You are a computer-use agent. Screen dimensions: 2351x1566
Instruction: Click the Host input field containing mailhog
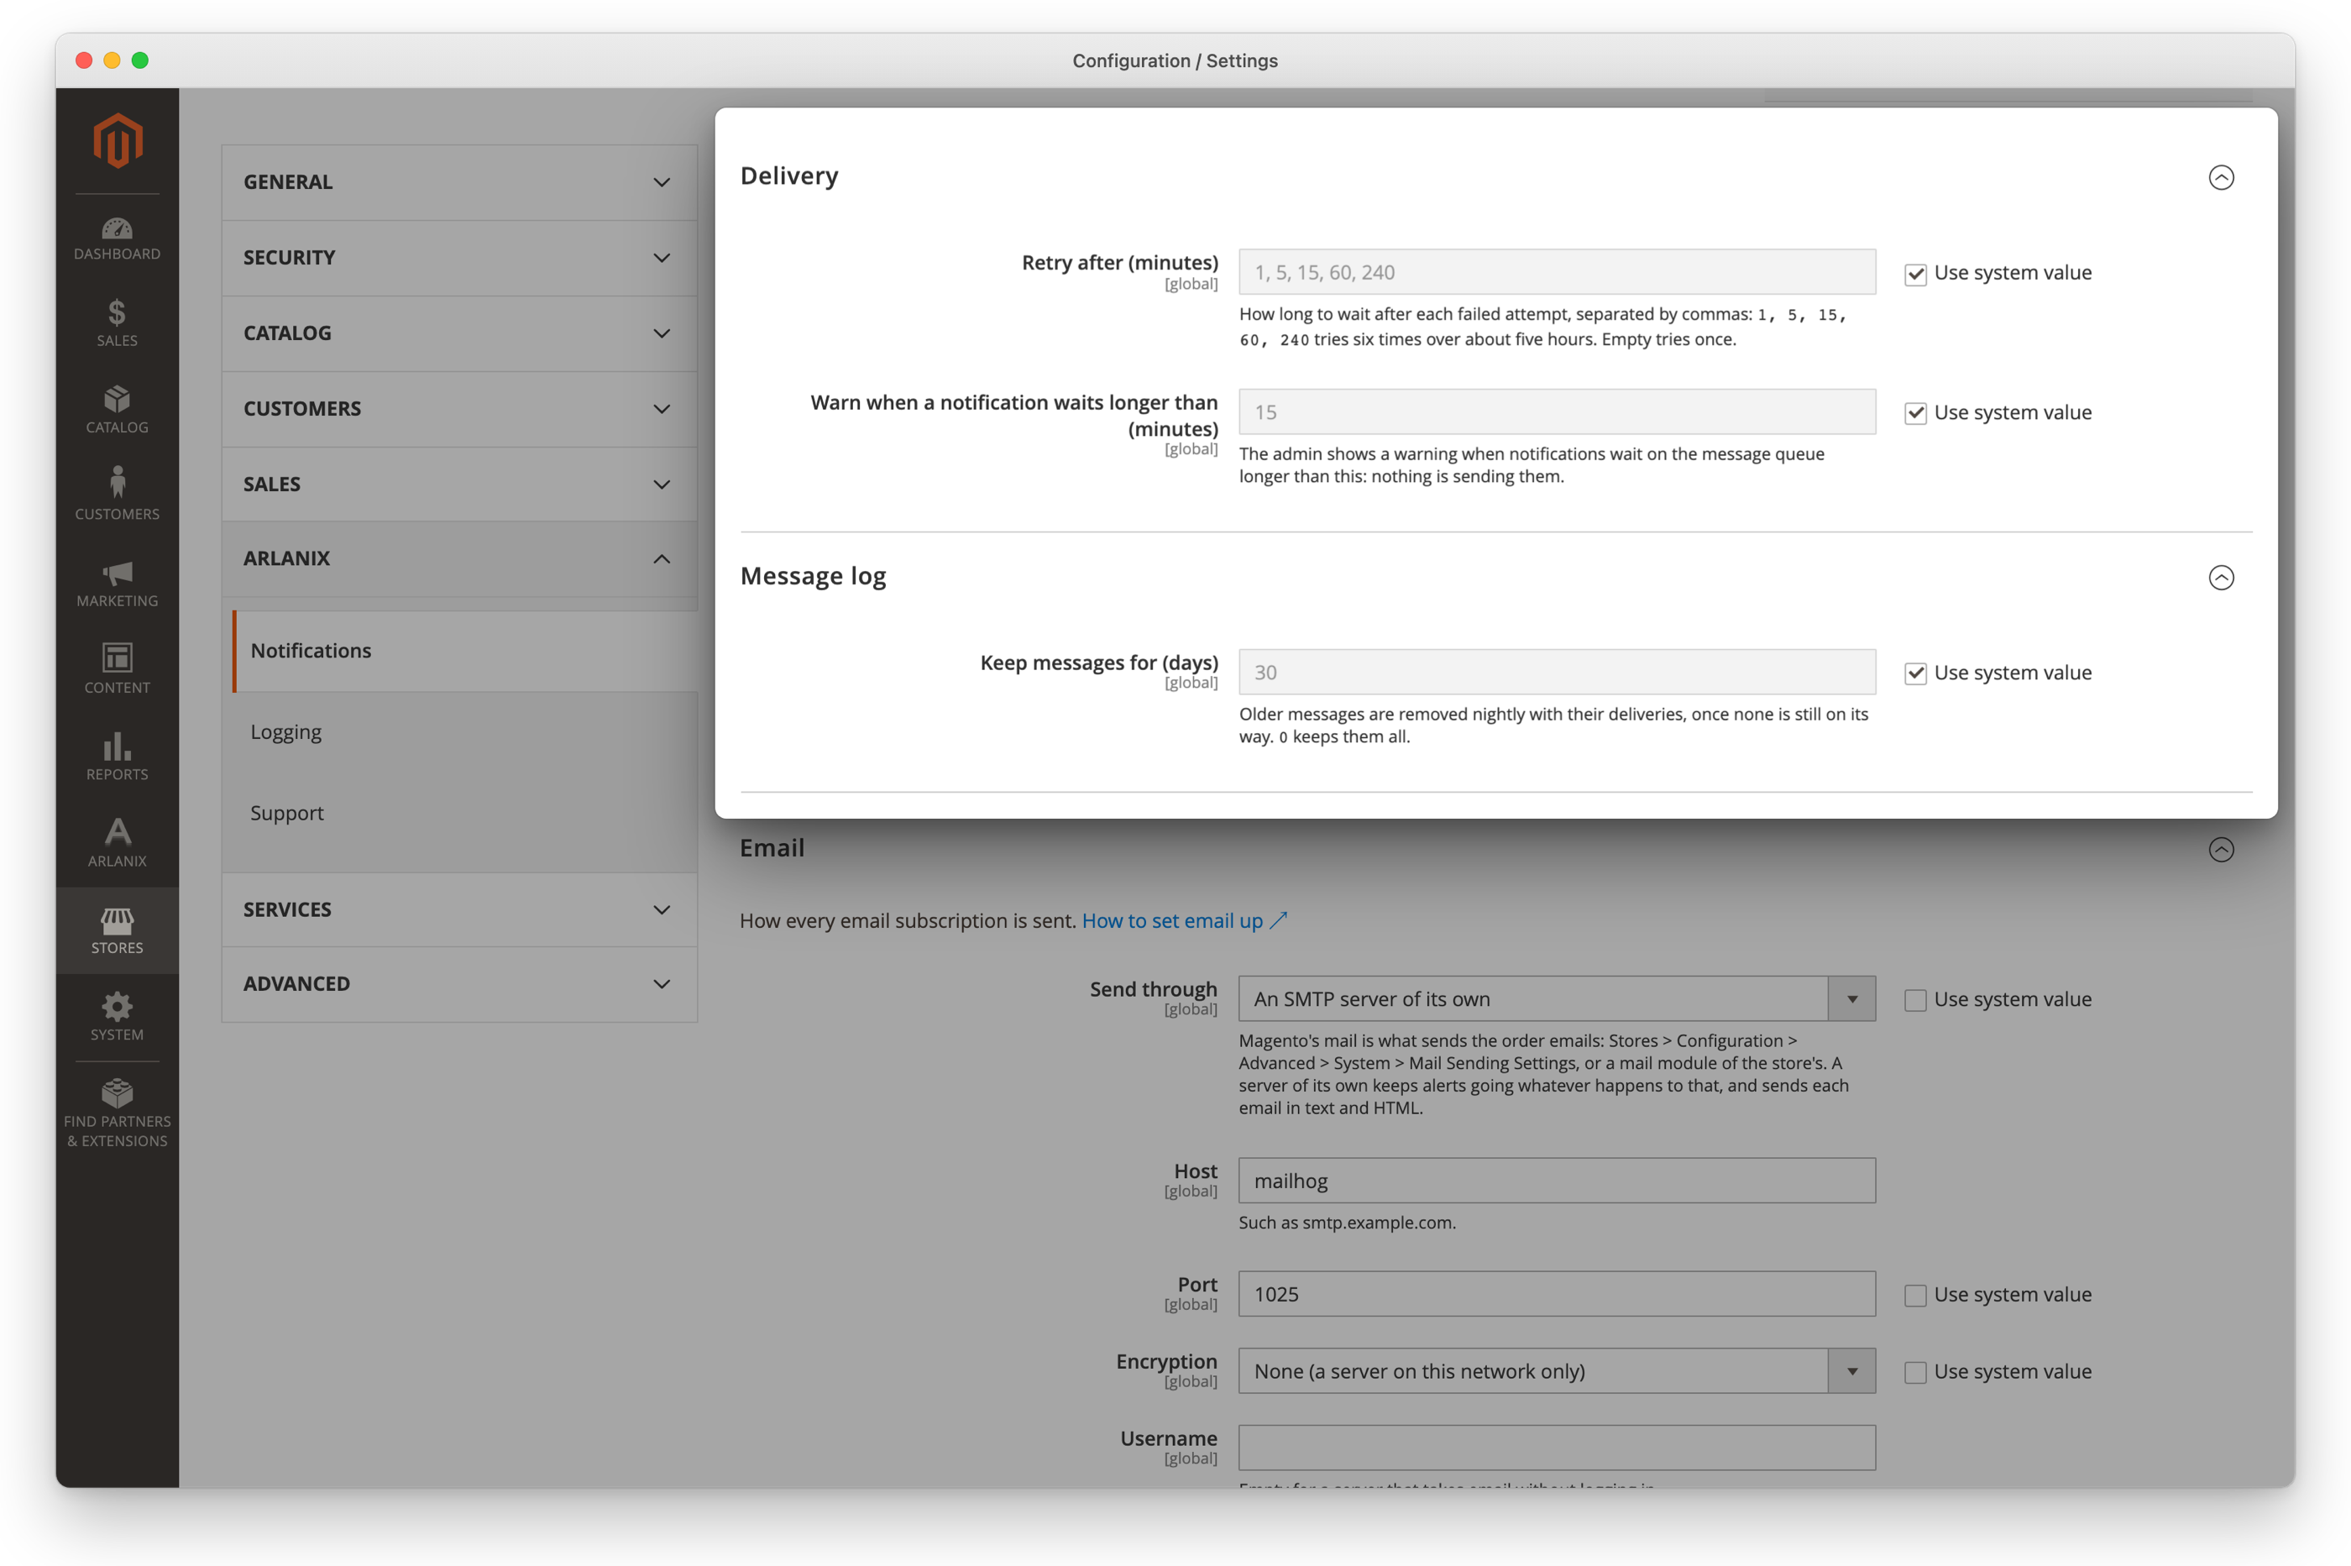(x=1556, y=1181)
